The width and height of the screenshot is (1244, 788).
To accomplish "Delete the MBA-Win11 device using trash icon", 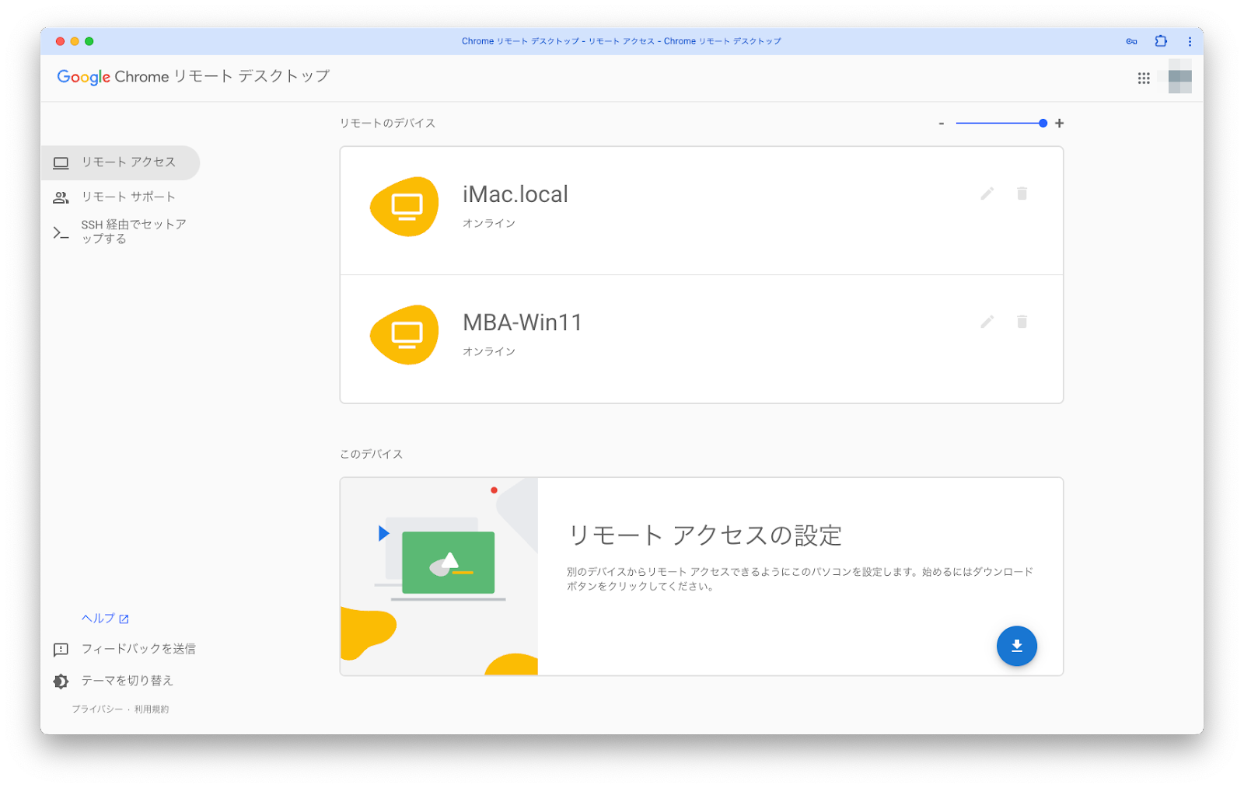I will [1022, 322].
